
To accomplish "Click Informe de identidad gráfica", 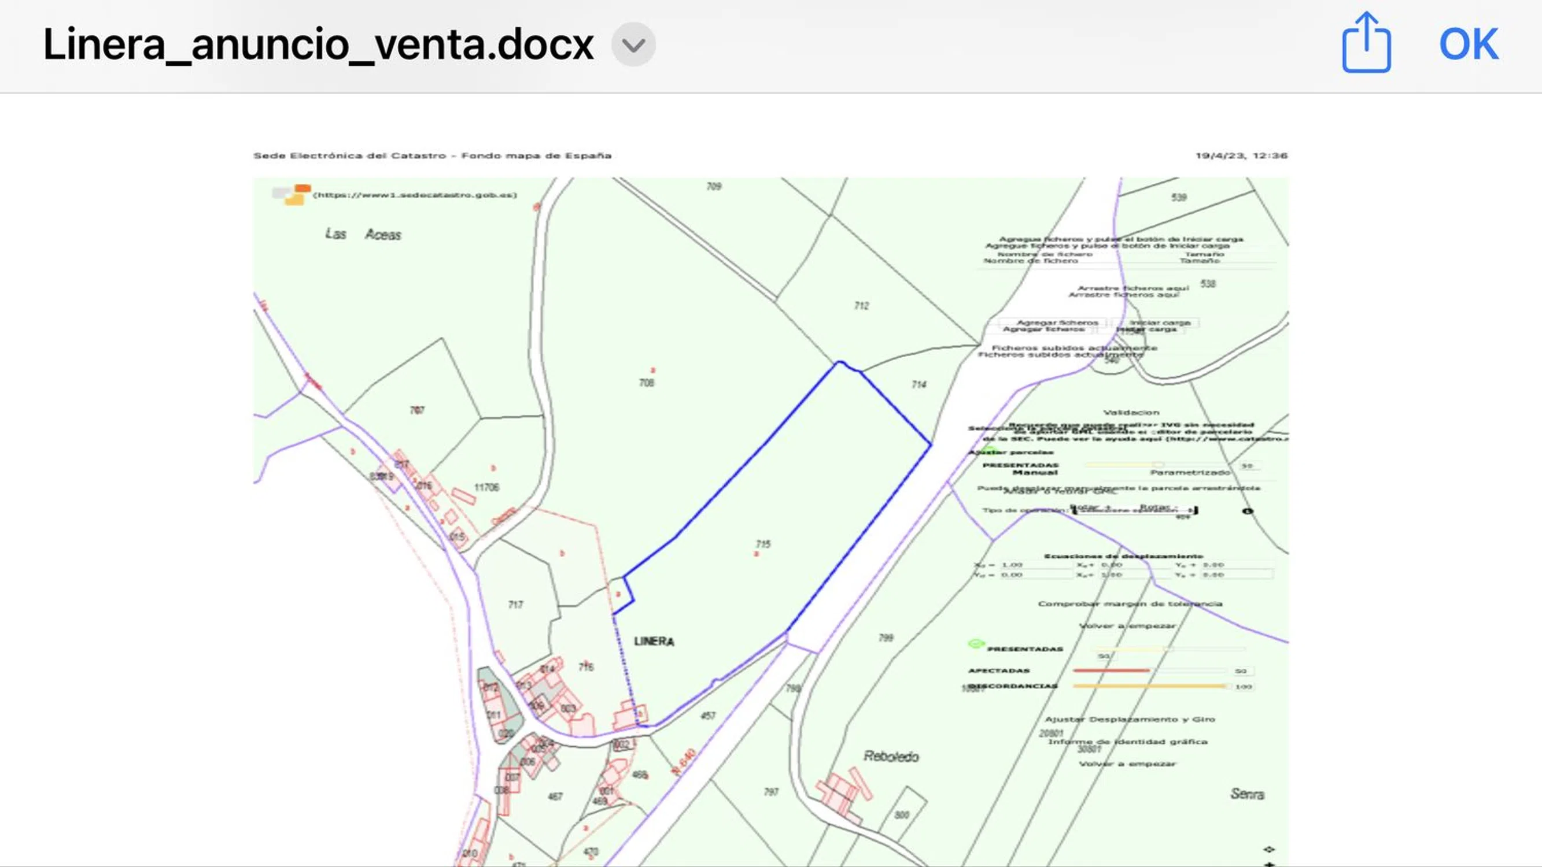I will (x=1127, y=742).
